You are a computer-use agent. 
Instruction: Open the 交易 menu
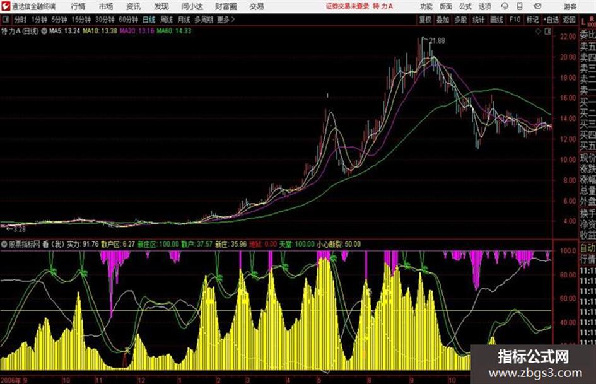pyautogui.click(x=257, y=6)
